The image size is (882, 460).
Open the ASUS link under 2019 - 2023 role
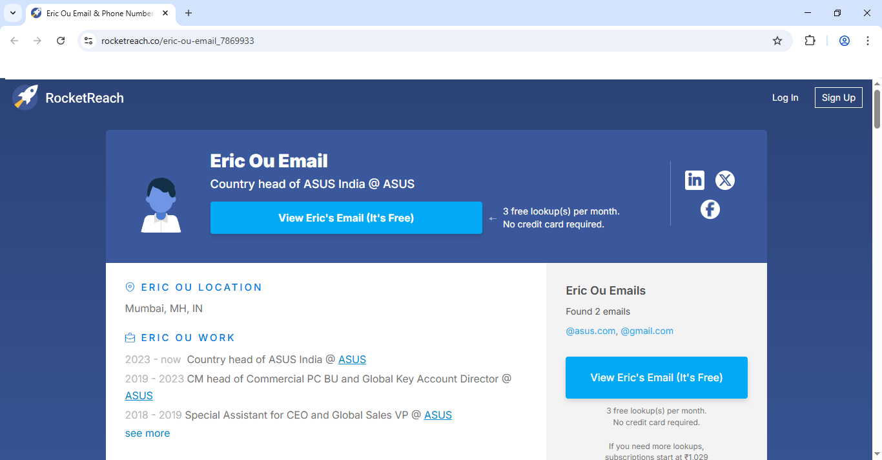pos(139,395)
